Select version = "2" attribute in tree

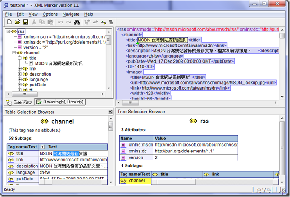click(x=36, y=48)
